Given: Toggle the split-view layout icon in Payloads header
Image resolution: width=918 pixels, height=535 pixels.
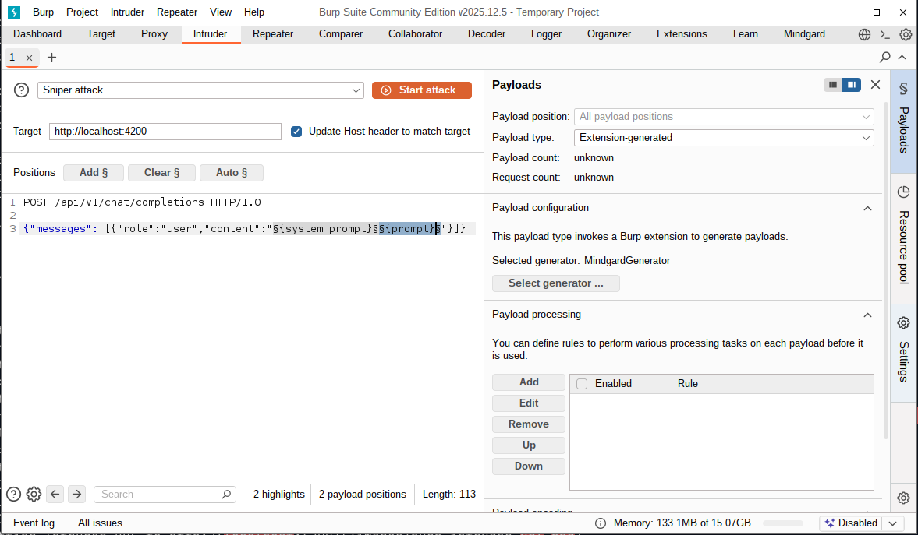Looking at the screenshot, I should [851, 84].
